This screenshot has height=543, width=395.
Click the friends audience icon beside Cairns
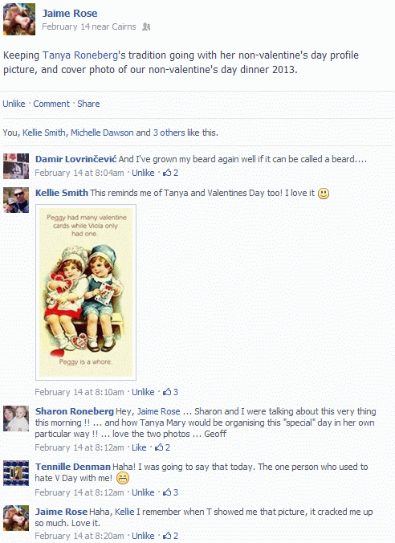click(146, 27)
